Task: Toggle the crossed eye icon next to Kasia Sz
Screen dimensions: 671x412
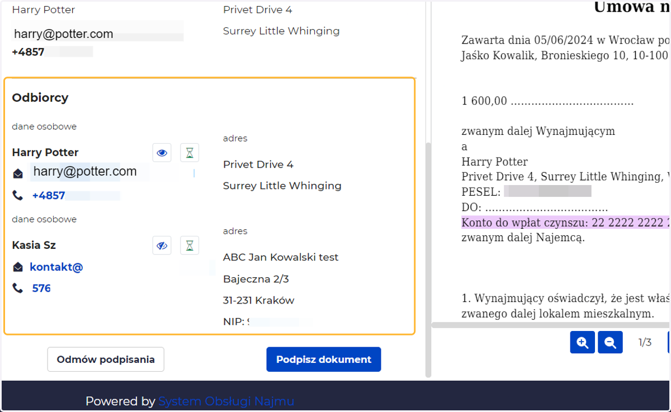Action: click(162, 245)
